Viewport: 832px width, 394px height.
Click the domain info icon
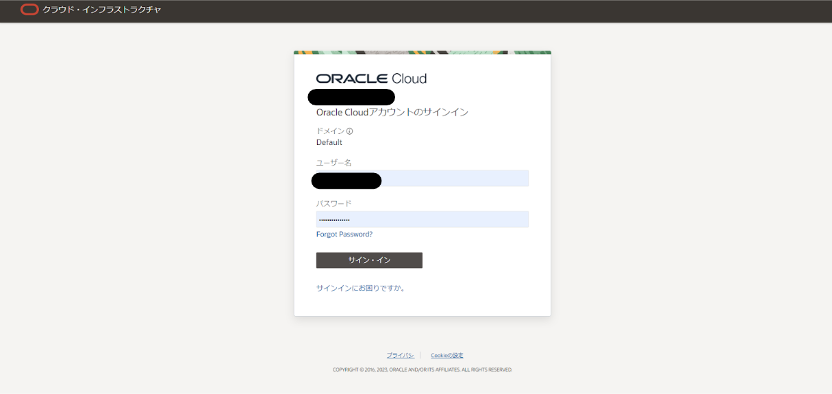point(349,131)
